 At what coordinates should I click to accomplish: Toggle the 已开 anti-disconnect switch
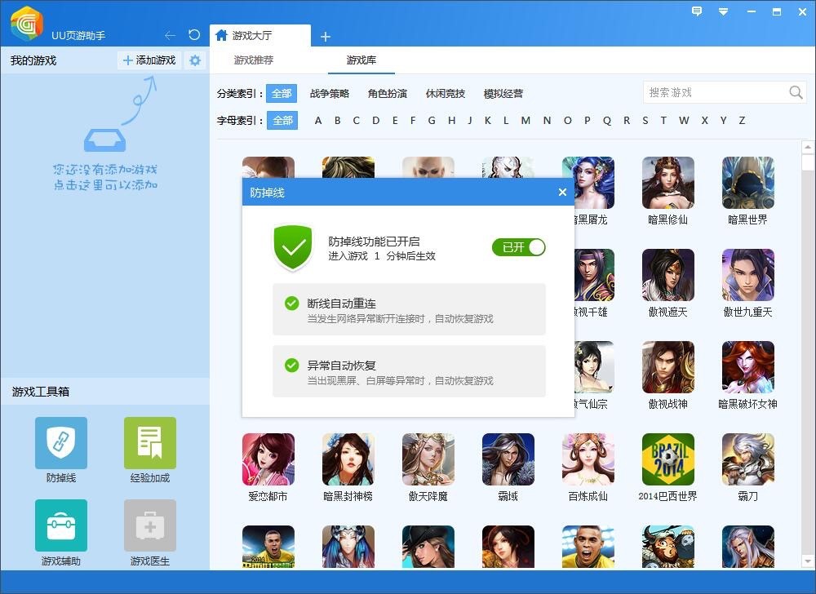[x=519, y=247]
